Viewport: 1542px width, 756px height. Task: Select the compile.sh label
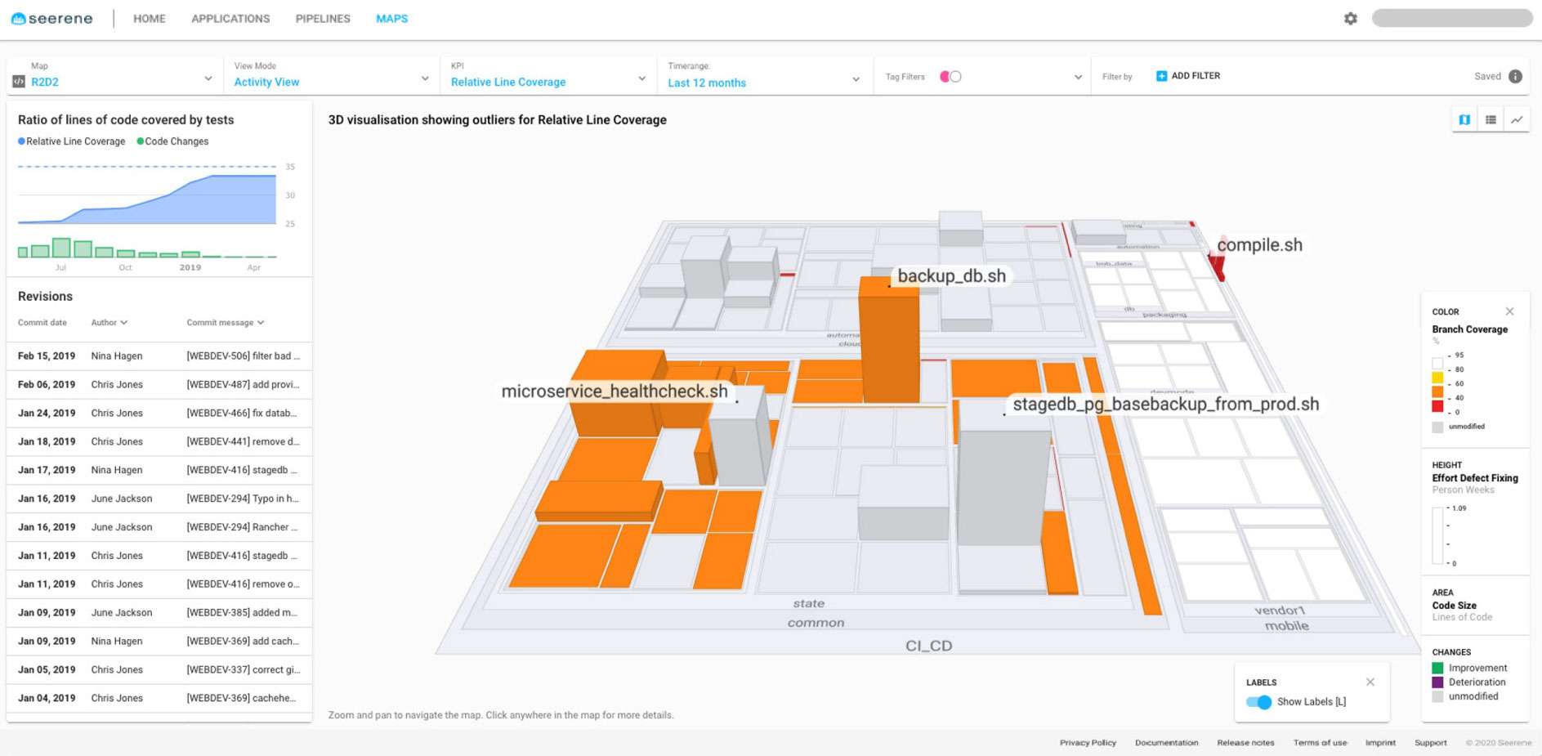coord(1259,245)
